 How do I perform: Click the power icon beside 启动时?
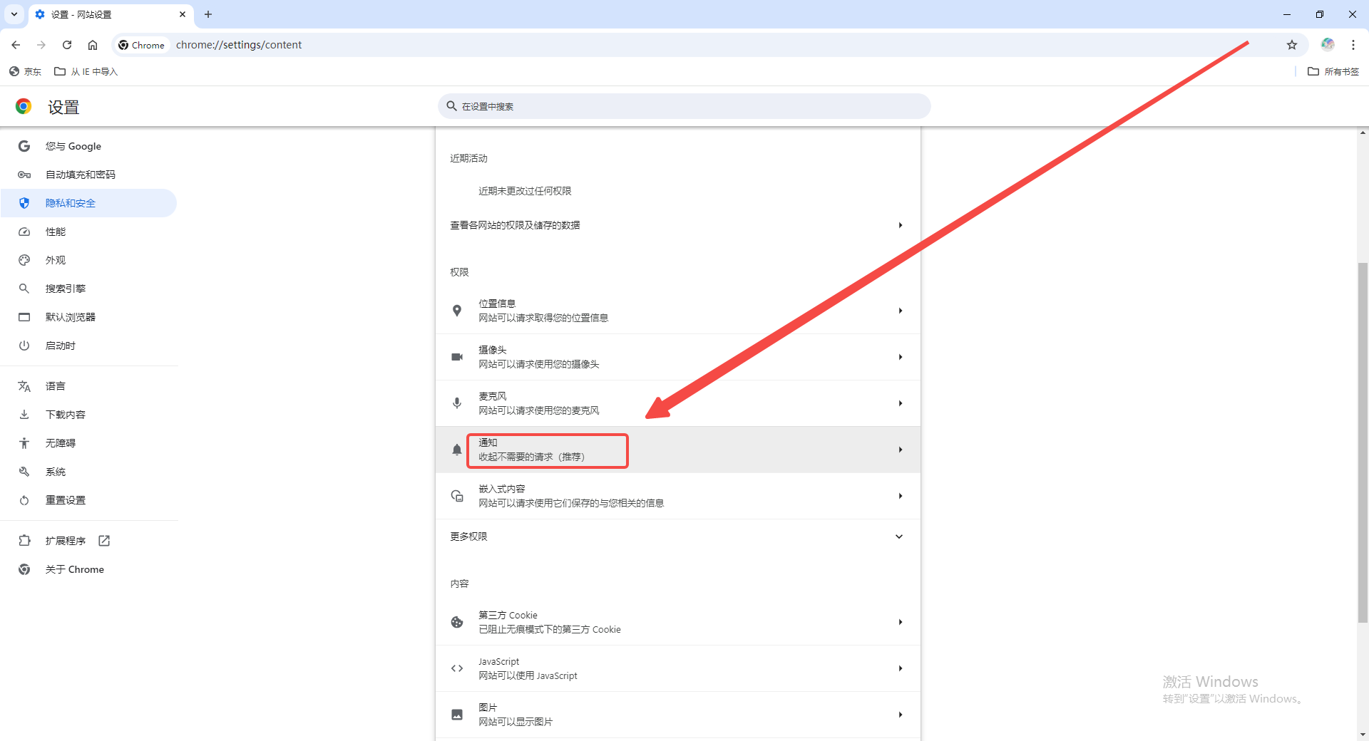tap(24, 346)
